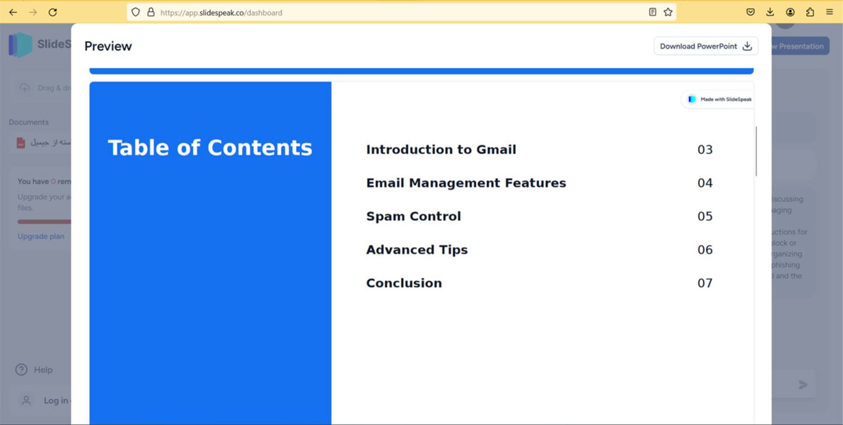This screenshot has width=843, height=425.
Task: Click the Log in user icon
Action: pos(26,400)
